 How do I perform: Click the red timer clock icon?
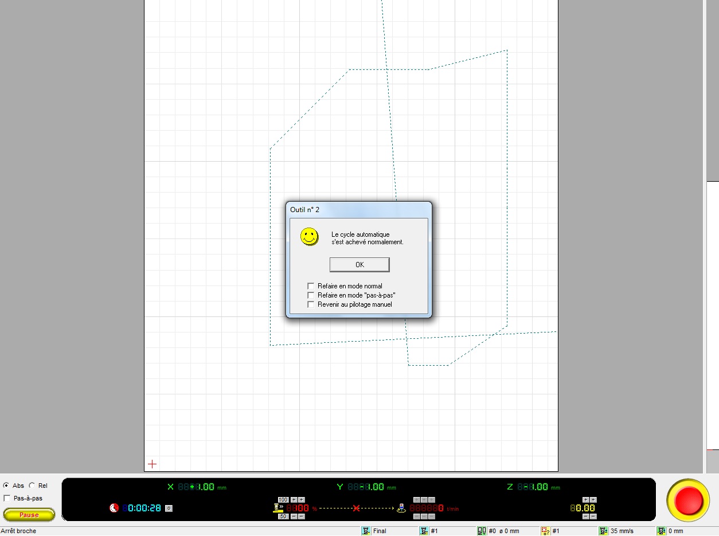tap(114, 508)
